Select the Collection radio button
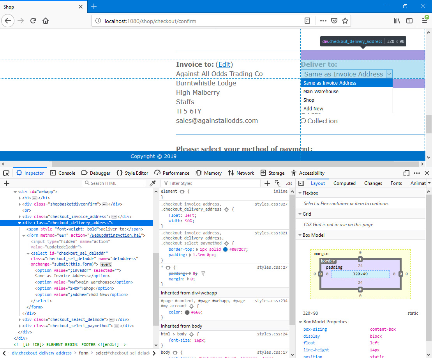Image resolution: width=432 pixels, height=358 pixels. (303, 121)
